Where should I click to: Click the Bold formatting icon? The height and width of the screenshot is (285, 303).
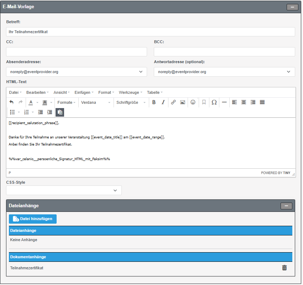pyautogui.click(x=154, y=102)
